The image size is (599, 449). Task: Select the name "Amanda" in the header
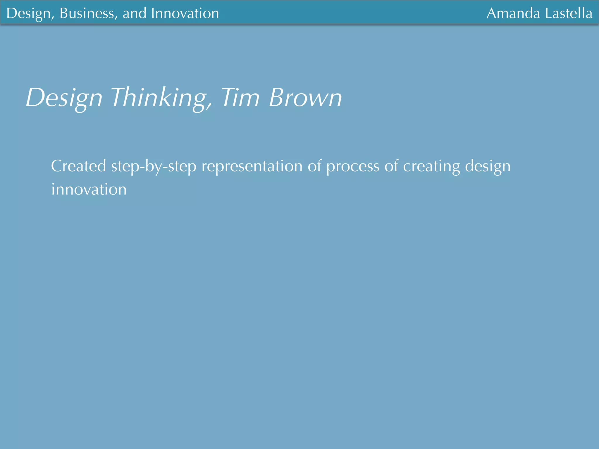pyautogui.click(x=513, y=13)
